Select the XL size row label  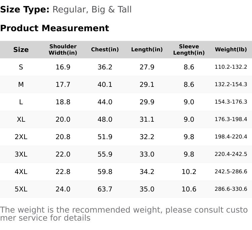click(x=21, y=119)
